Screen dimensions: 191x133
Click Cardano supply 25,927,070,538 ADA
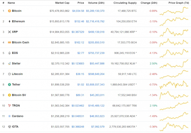pos(124,116)
